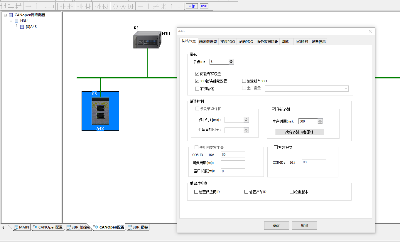The width and height of the screenshot is (400, 242).
Task: Click the tab scroll-left arrow at bottom
Action: coord(3,228)
